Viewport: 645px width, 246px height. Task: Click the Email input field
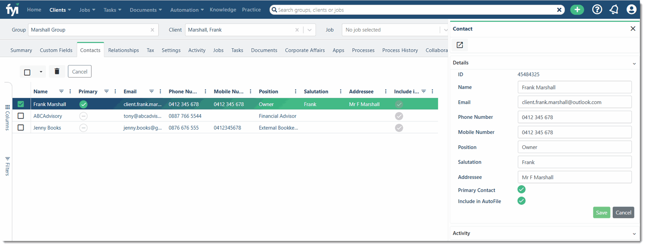[x=574, y=102]
